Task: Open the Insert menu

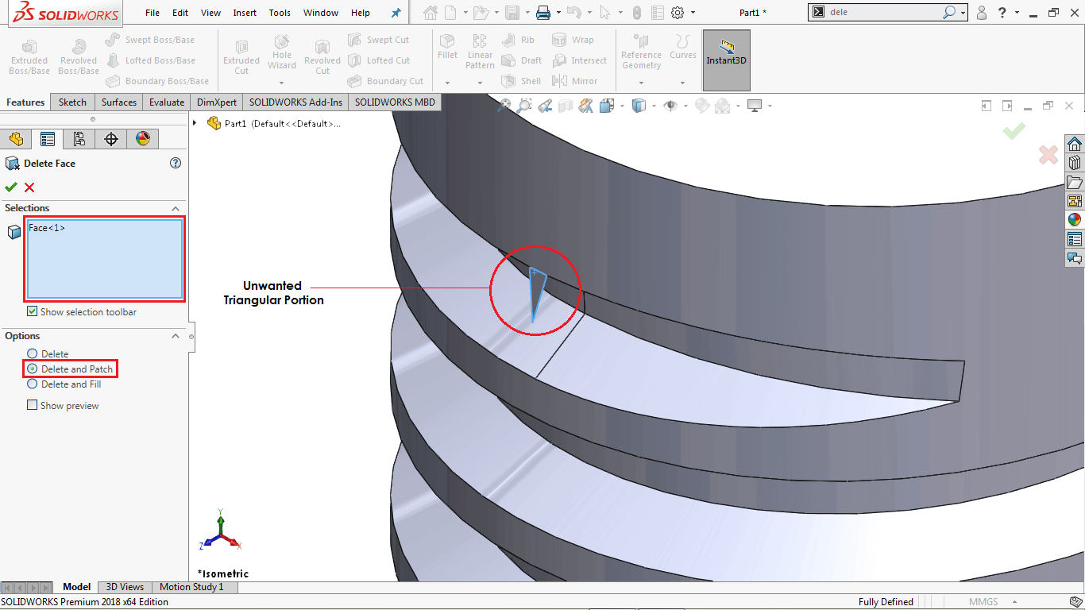Action: point(245,13)
